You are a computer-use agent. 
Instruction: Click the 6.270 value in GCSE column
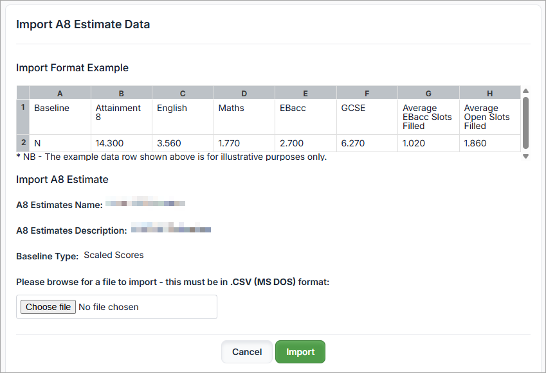click(367, 143)
